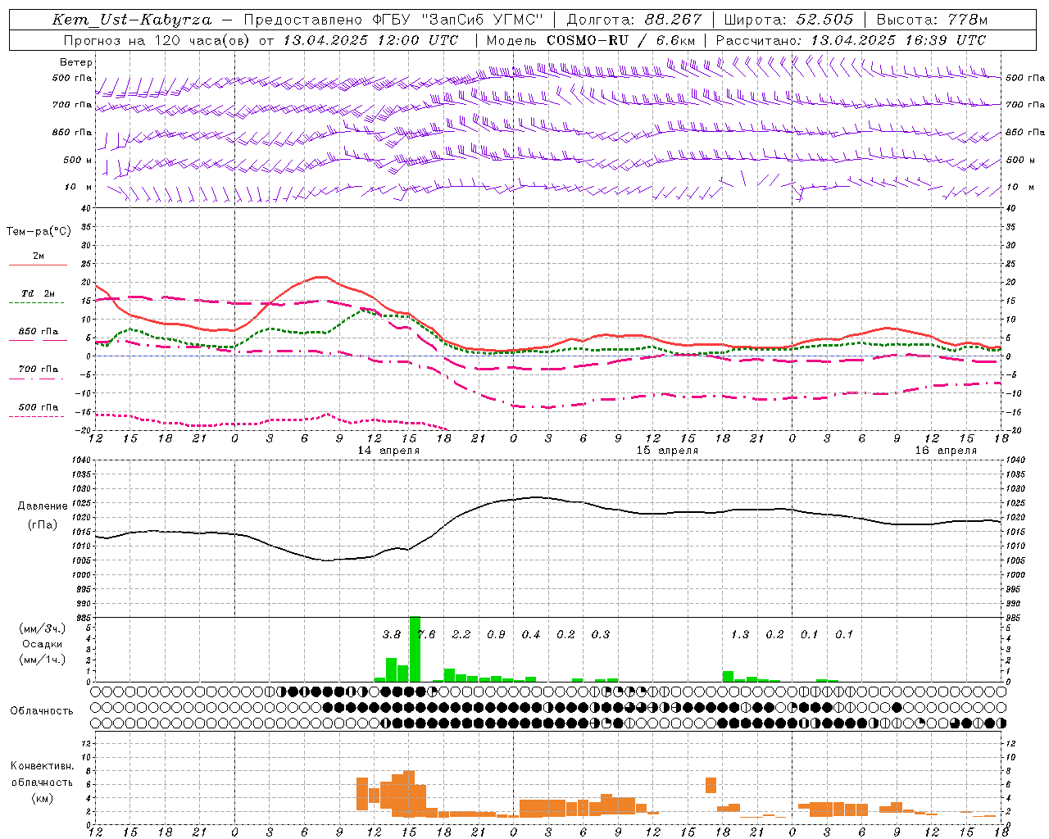The image size is (1049, 839).
Task: Click the 14 апреля date label
Action: point(388,451)
